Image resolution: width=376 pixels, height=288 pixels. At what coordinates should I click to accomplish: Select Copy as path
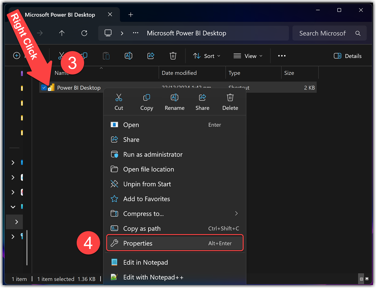174,228
